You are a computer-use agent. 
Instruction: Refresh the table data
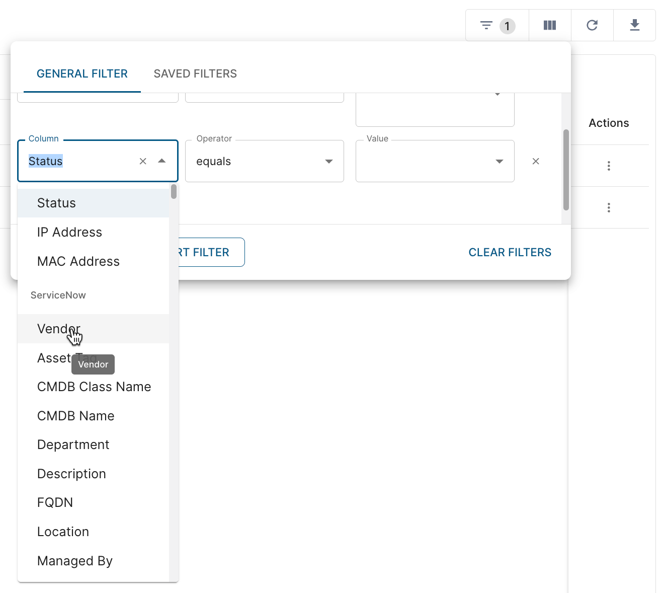pyautogui.click(x=592, y=25)
